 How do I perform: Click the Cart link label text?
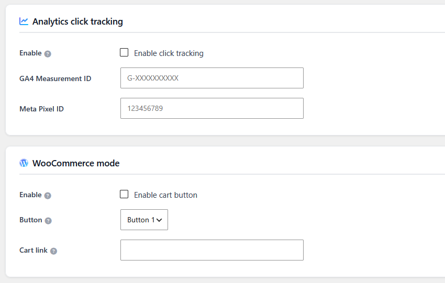point(34,250)
